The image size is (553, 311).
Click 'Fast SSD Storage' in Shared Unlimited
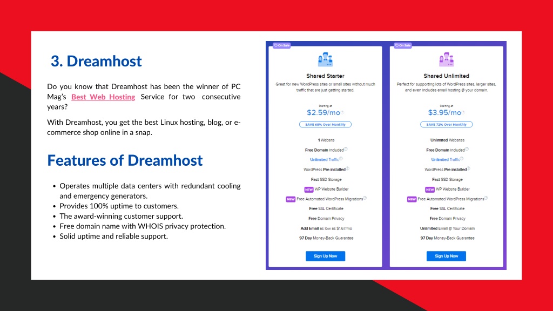point(447,179)
